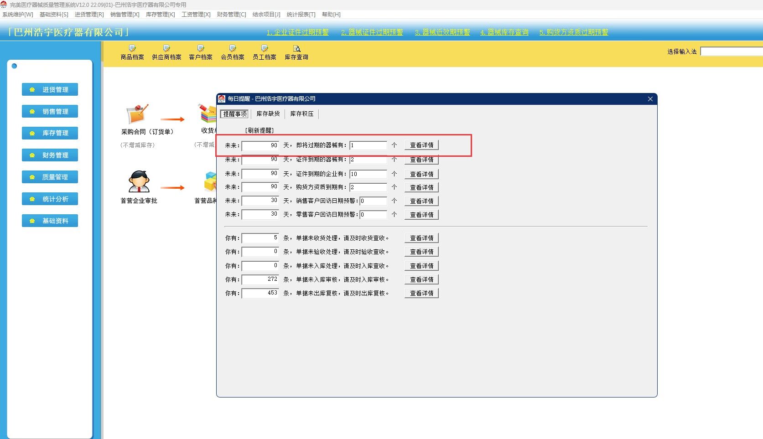Close the 每日提醒 dialog

(650, 99)
